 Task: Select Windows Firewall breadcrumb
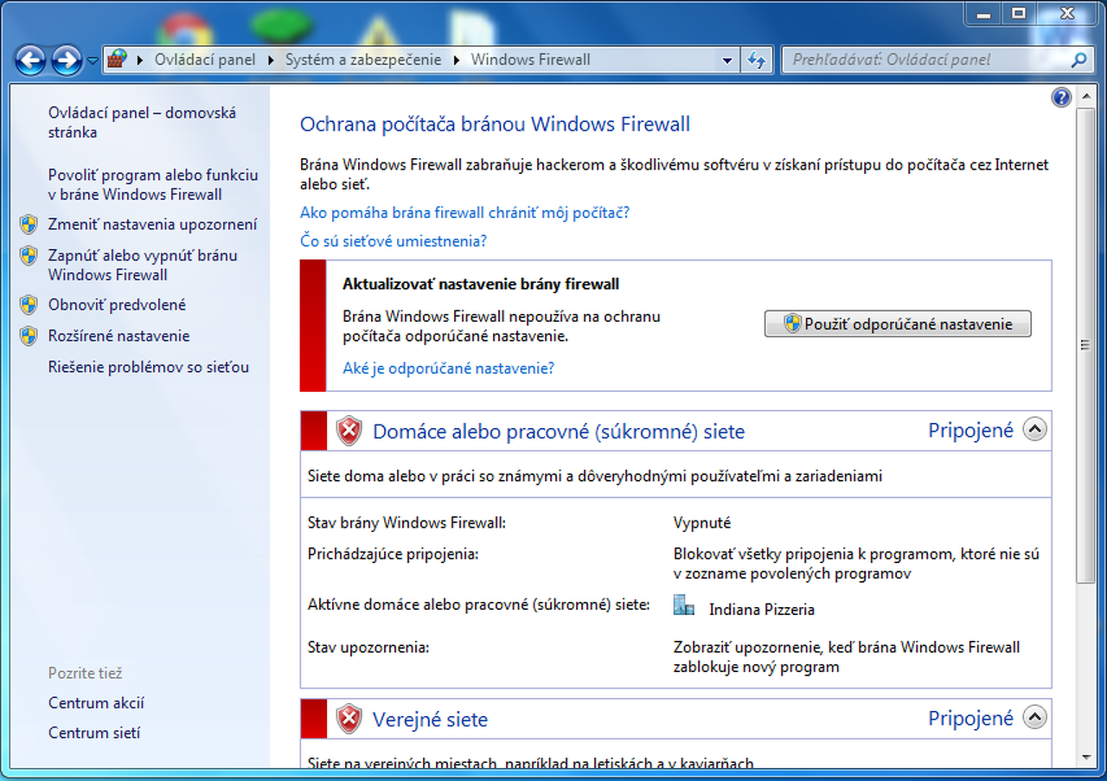point(530,60)
